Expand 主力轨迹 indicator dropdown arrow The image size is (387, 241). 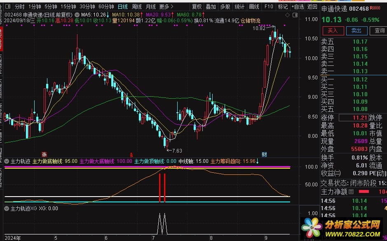pos(7,162)
